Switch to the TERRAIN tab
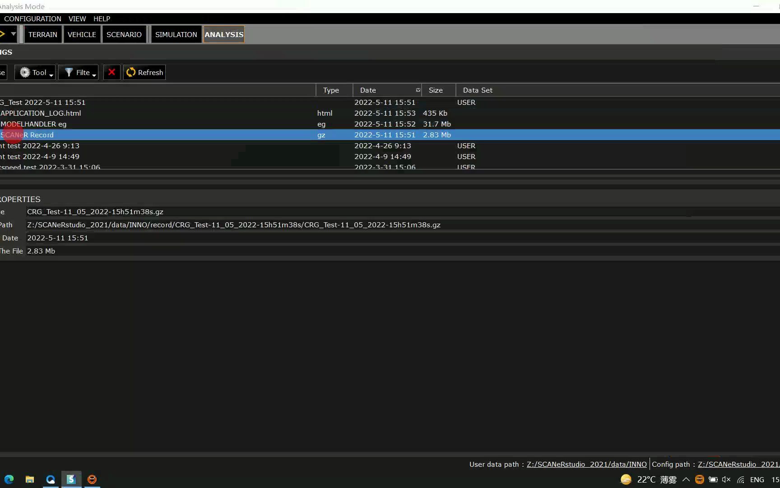Image resolution: width=780 pixels, height=488 pixels. tap(42, 34)
